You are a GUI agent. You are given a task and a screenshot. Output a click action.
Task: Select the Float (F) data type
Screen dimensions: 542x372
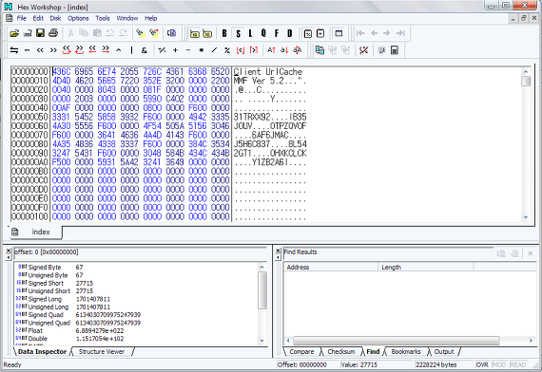277,33
